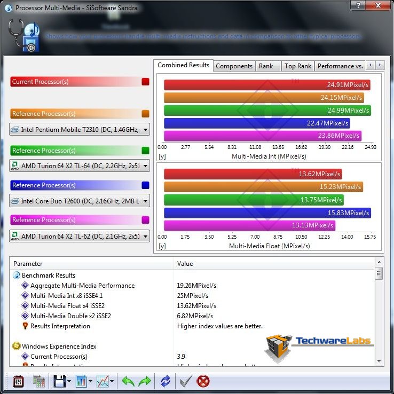Click the blue 15.83MPixel/s float bar

267,213
